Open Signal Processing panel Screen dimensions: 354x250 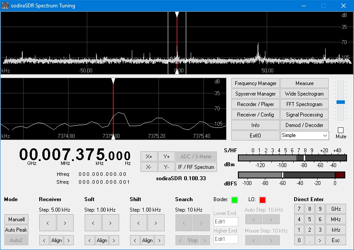click(304, 115)
